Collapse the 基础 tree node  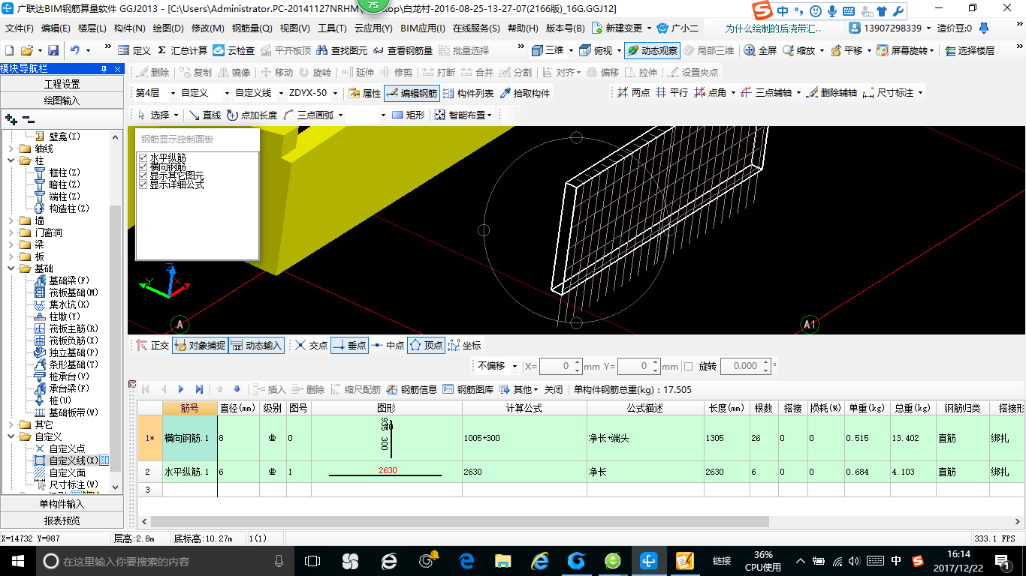tap(11, 268)
